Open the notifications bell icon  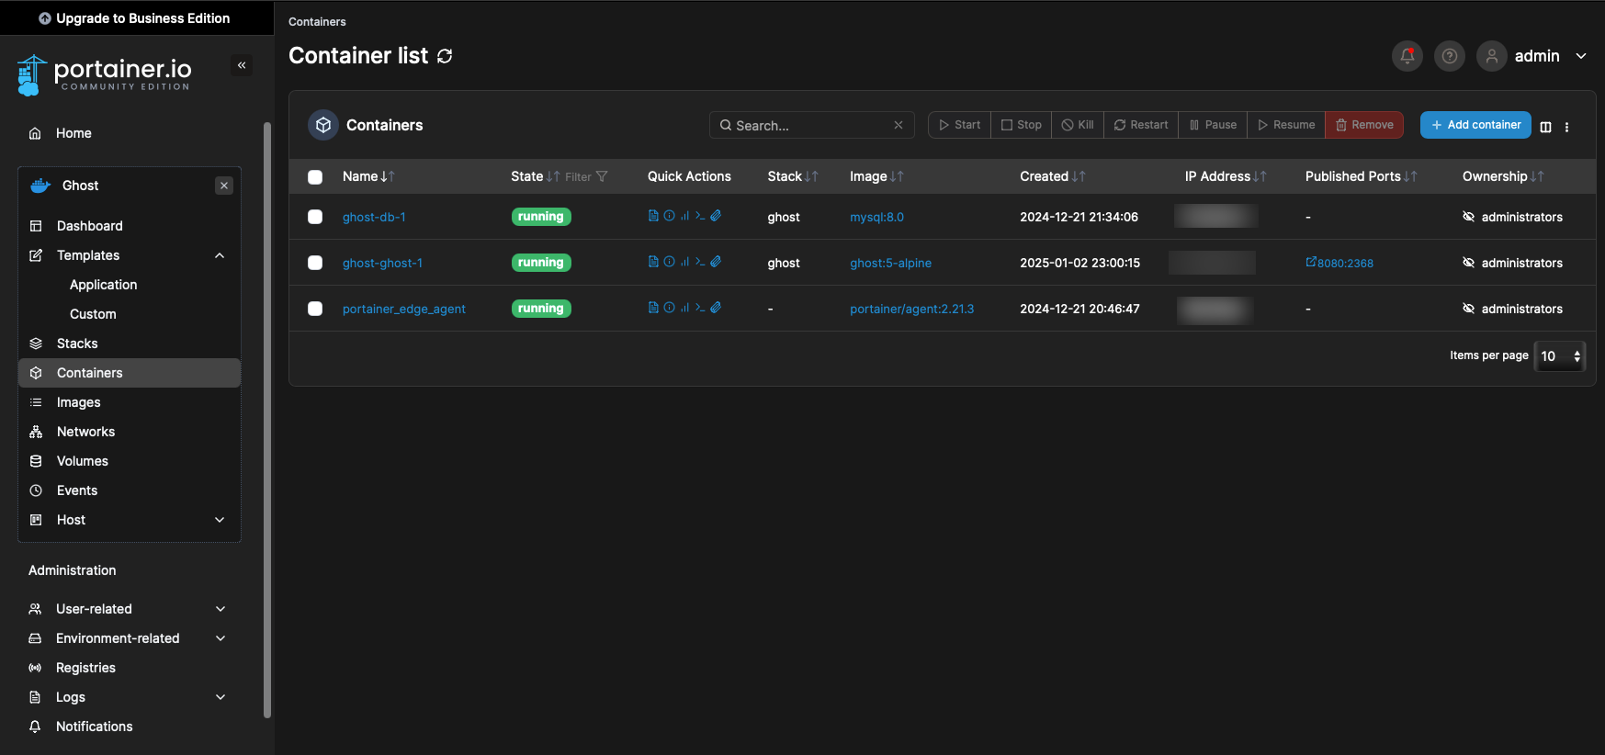tap(1407, 56)
